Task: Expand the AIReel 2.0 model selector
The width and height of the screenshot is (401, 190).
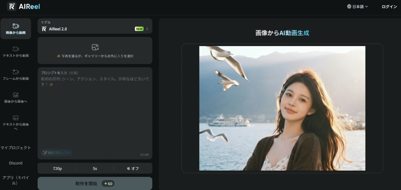Action: (x=95, y=26)
